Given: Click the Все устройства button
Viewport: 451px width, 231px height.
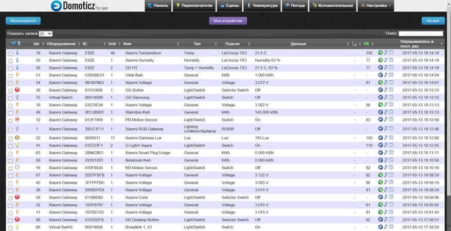Looking at the screenshot, I should pyautogui.click(x=228, y=21).
